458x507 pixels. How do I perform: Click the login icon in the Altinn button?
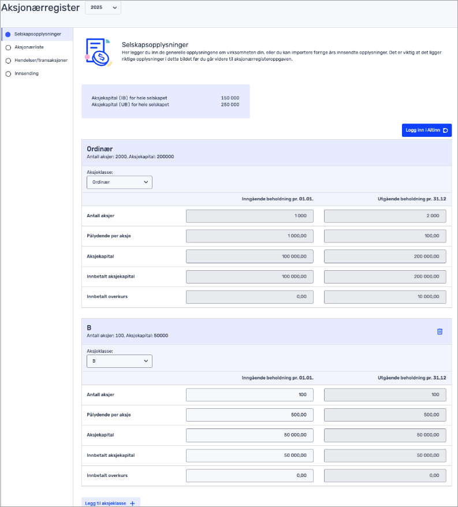pos(445,131)
